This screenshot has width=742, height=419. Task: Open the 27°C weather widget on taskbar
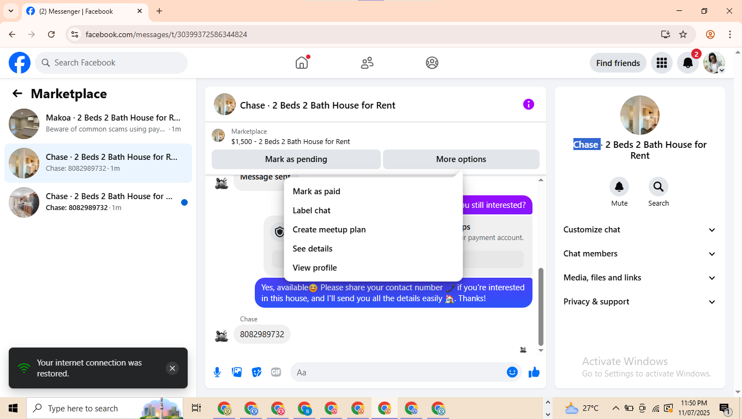pos(582,408)
